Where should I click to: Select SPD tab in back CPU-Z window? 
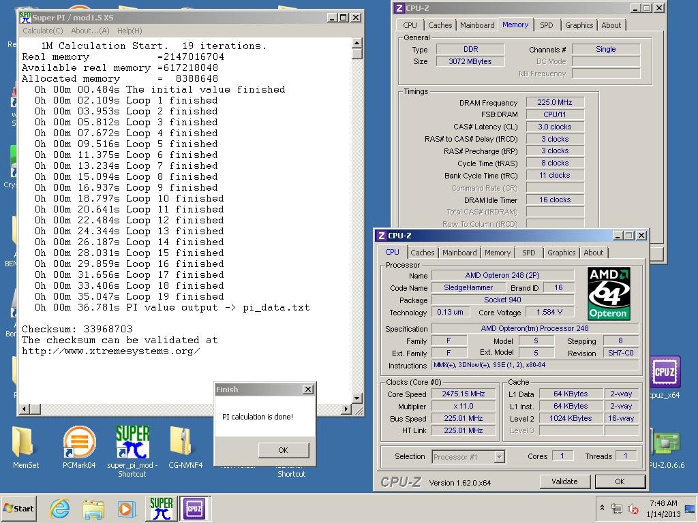coord(546,25)
